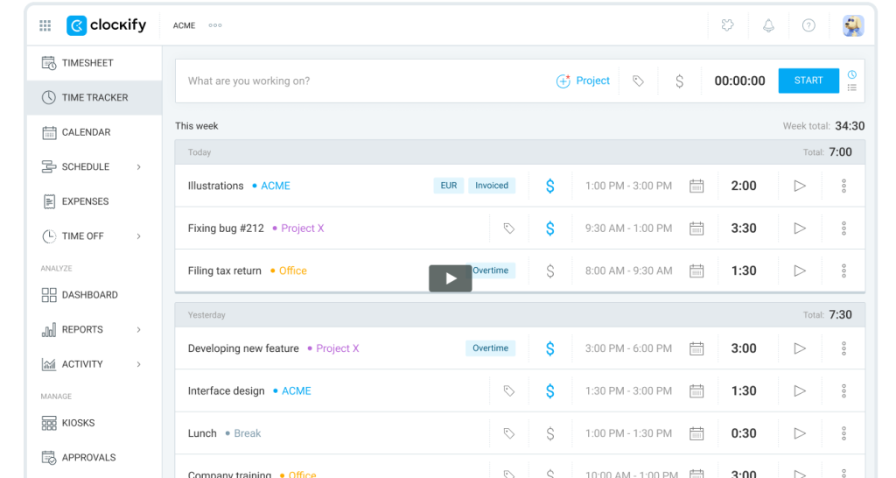
Task: Switch to timer mode clock icon
Action: tap(852, 74)
